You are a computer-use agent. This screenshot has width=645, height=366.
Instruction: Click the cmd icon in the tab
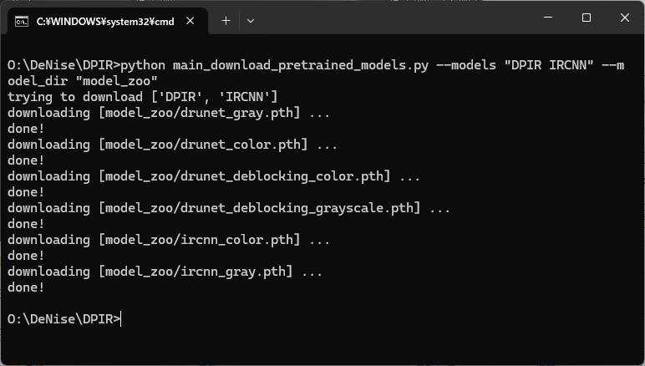[x=22, y=22]
